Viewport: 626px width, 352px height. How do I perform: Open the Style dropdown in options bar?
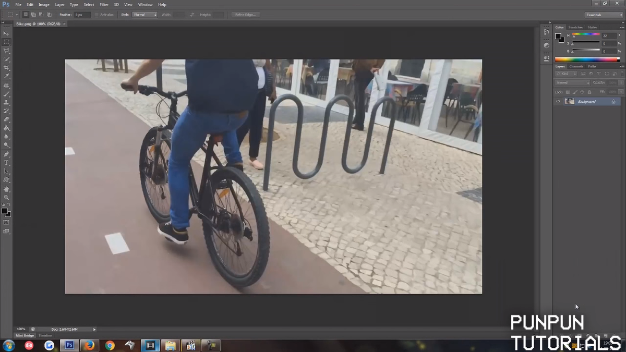(145, 15)
